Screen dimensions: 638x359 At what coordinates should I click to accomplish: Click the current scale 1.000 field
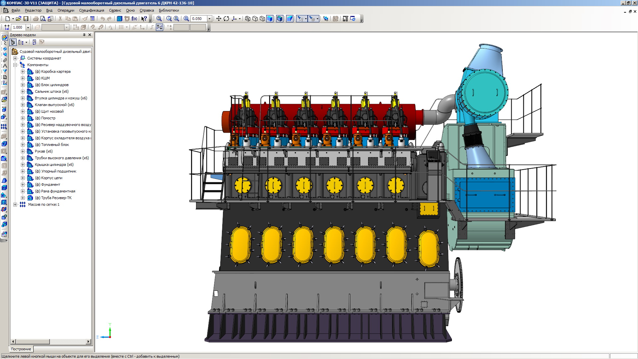point(18,27)
